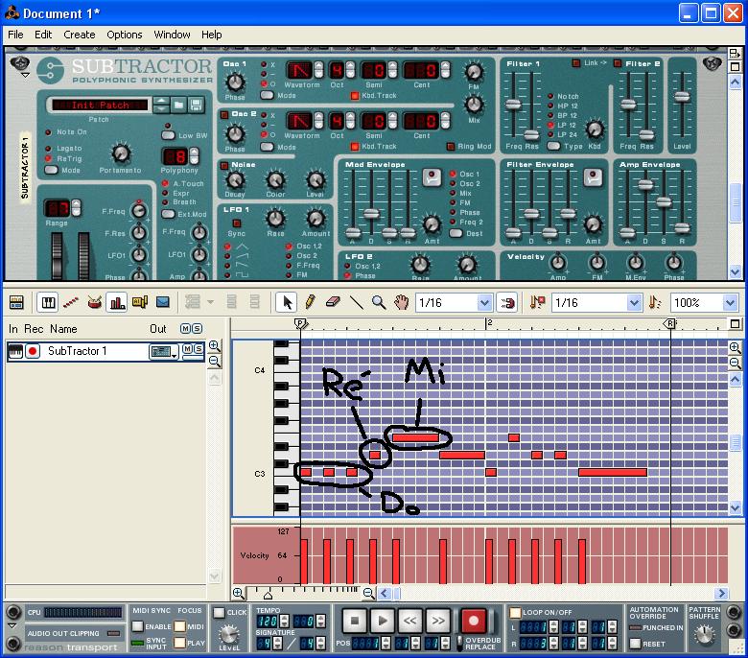This screenshot has height=658, width=748.
Task: Click the keyboard MIDI input icon on SubTractor 1 track
Action: coord(15,352)
